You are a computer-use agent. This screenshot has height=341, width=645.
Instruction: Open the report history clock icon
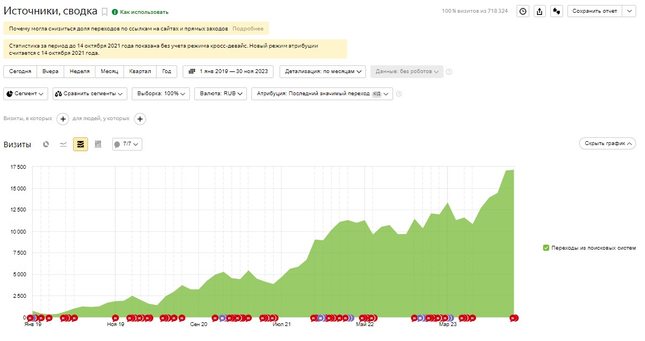[x=523, y=12]
